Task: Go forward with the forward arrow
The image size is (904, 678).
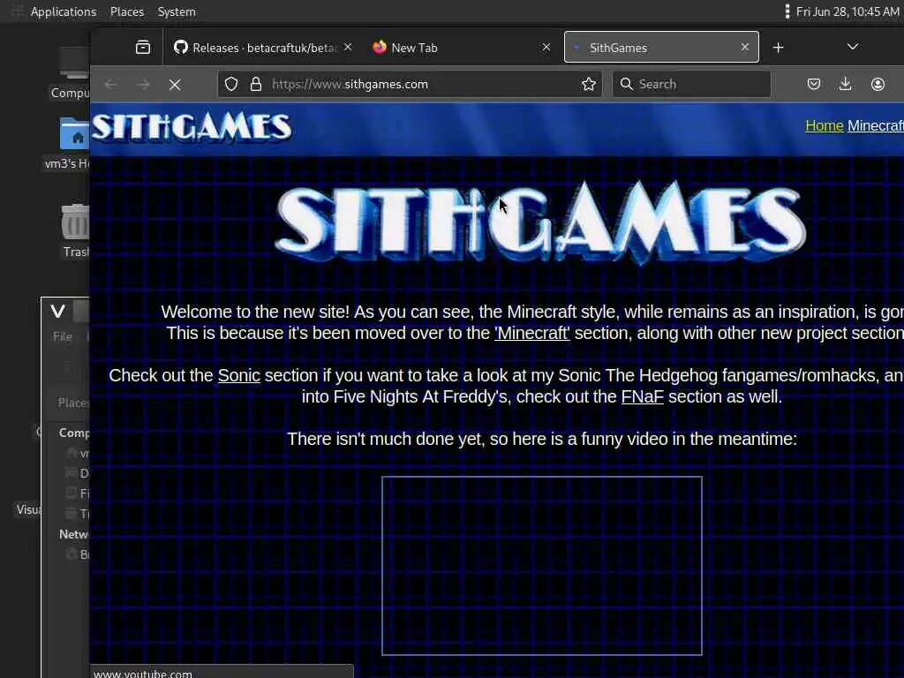Action: (143, 85)
